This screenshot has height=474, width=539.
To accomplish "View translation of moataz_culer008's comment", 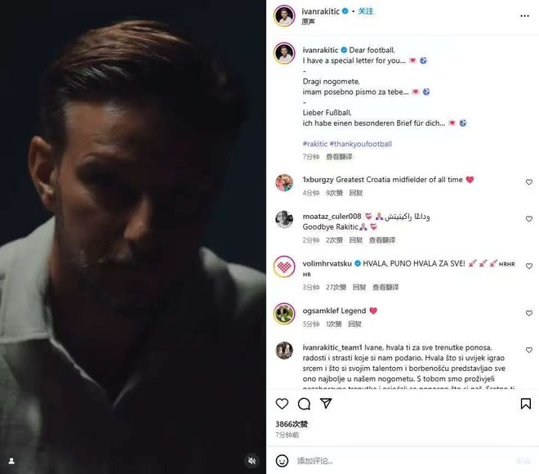I will pos(382,240).
